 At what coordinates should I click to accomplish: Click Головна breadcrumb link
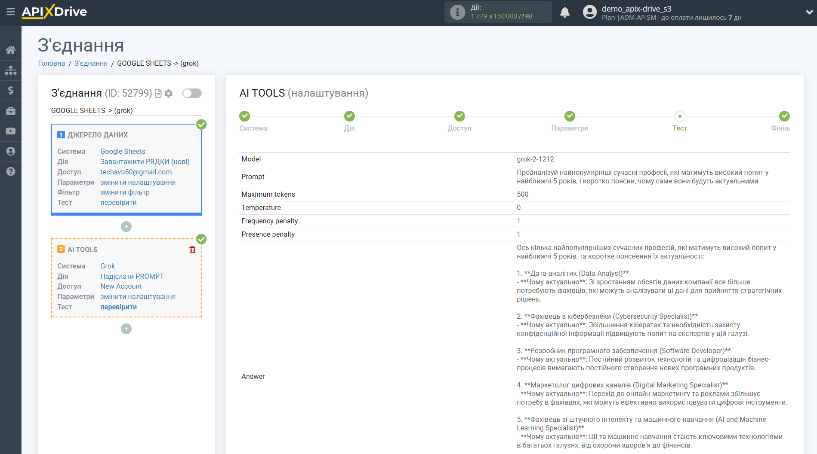[51, 63]
